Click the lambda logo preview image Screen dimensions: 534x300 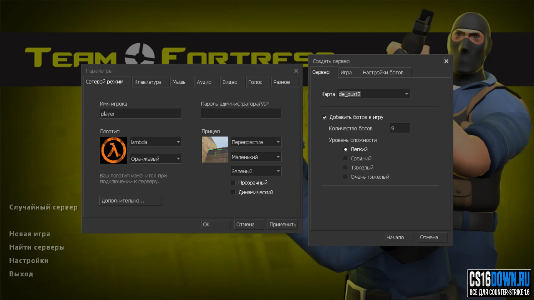(x=113, y=150)
